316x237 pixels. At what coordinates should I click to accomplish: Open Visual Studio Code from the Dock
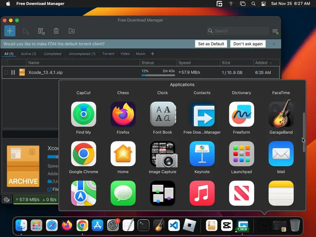(174, 225)
